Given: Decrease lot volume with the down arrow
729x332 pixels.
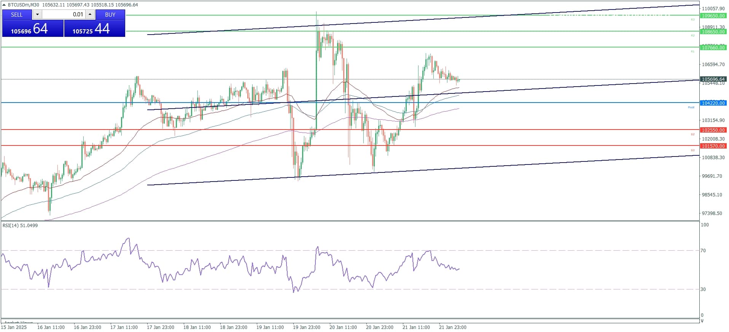Looking at the screenshot, I should point(37,14).
